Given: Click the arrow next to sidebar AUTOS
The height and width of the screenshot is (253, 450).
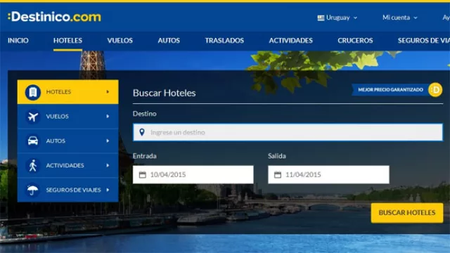Looking at the screenshot, I should coord(108,141).
